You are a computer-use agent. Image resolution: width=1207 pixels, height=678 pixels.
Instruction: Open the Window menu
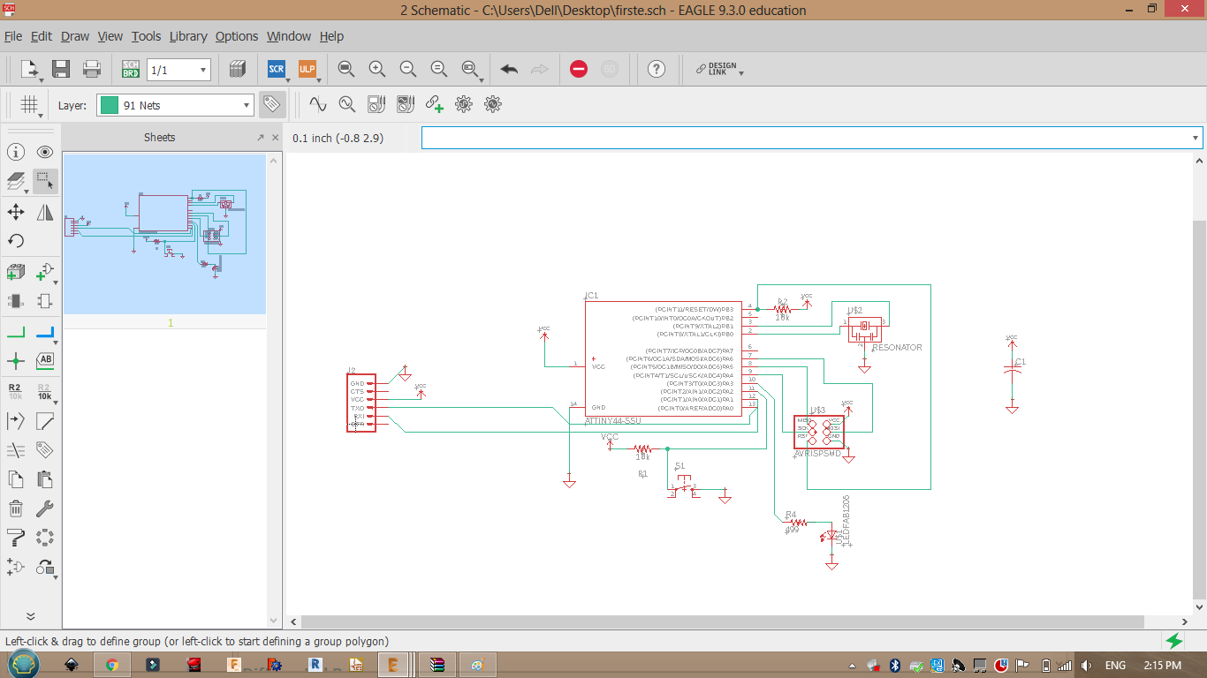coord(289,36)
